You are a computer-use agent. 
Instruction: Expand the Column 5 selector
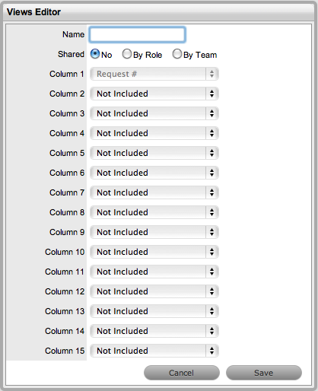point(154,153)
